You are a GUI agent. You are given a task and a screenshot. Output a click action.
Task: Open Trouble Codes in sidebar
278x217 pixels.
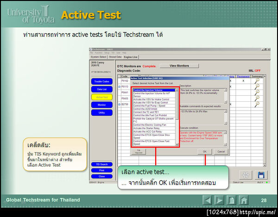coord(102,81)
